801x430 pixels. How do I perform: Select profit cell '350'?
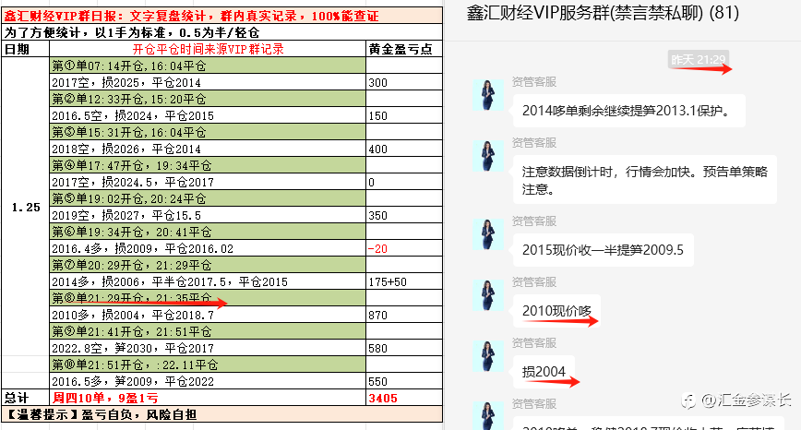pos(404,215)
